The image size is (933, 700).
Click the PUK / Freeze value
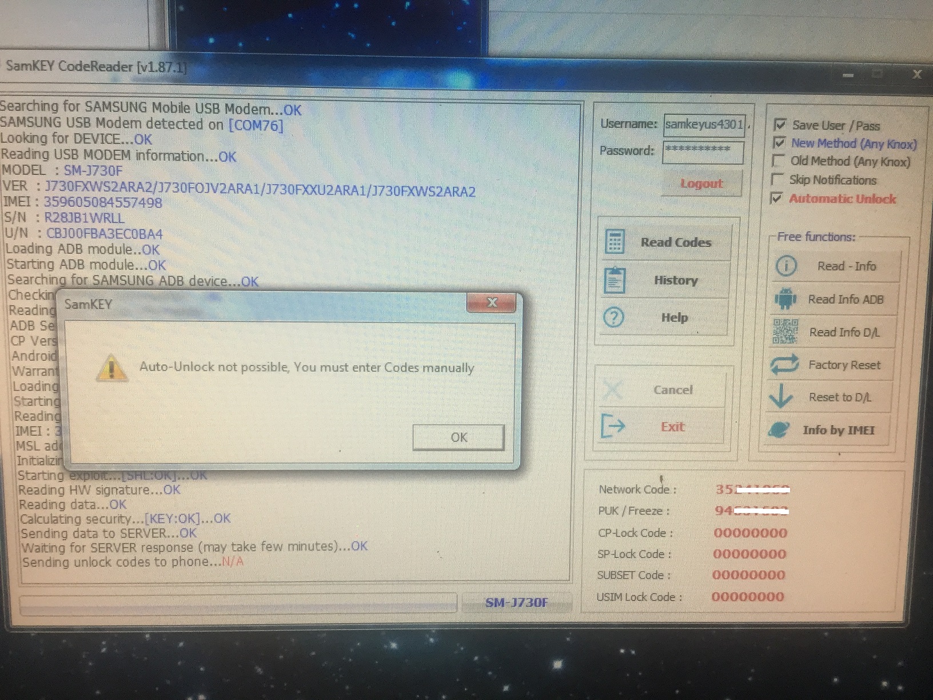coord(752,511)
